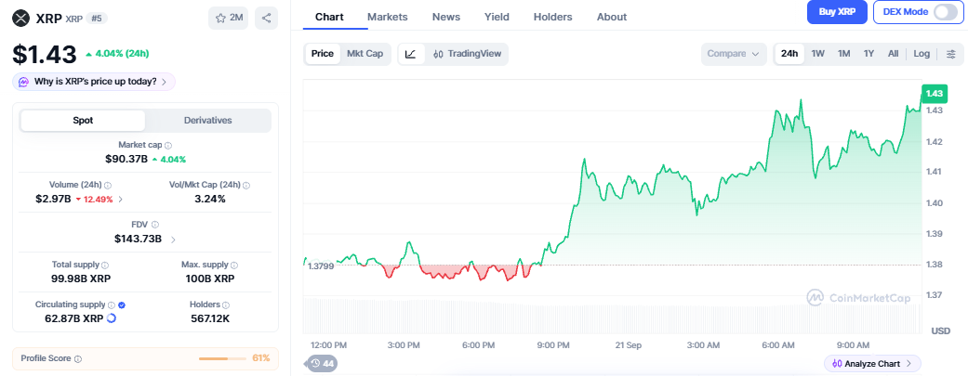Viewport: 968px width, 376px height.
Task: Open chart settings sliders icon
Action: [950, 54]
